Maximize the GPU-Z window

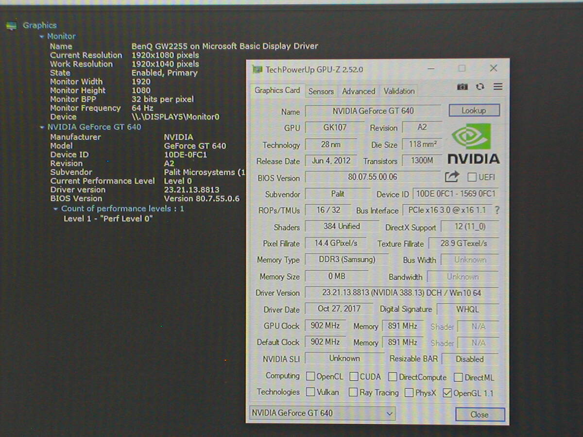pos(462,68)
